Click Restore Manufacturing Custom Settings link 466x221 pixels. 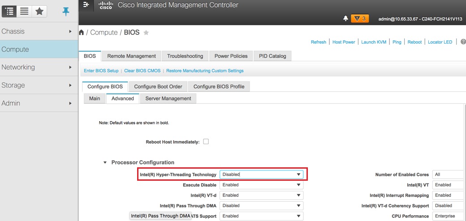(x=205, y=71)
